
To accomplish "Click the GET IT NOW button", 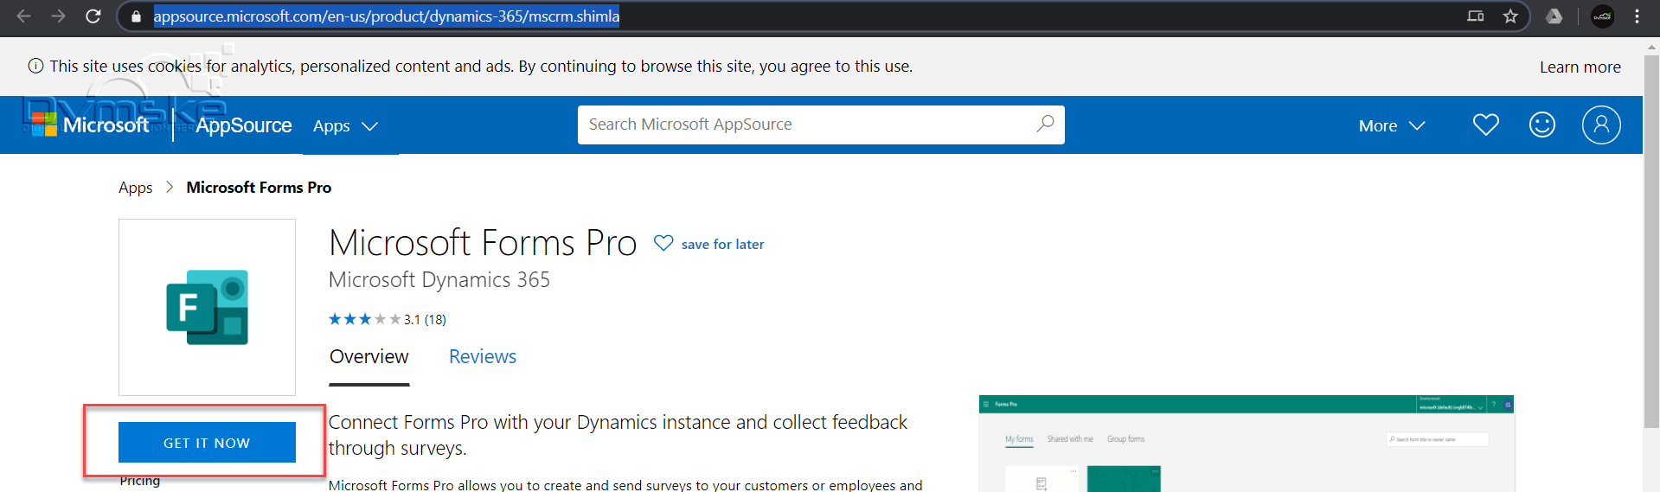I will click(207, 442).
